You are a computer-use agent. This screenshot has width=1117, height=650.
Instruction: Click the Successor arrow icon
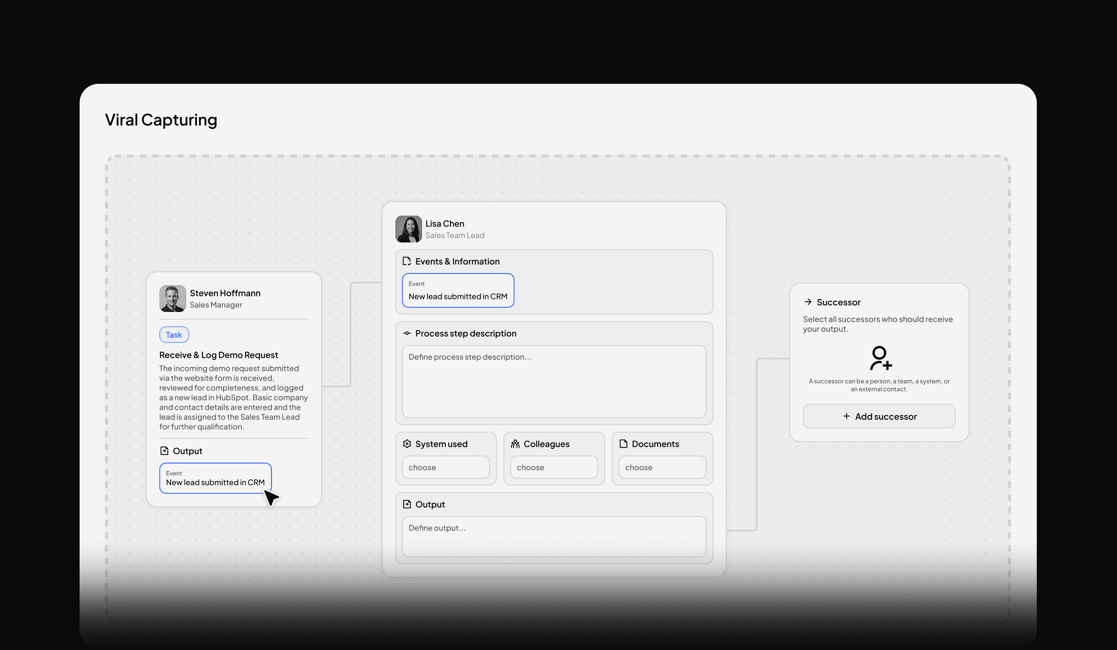coord(808,302)
